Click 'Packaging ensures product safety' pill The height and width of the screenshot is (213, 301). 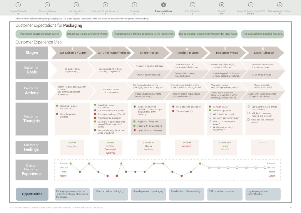point(39,34)
